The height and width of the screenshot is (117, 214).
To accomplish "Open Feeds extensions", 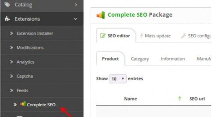I will 22,90.
